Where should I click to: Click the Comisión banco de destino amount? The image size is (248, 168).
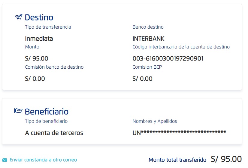point(35,79)
